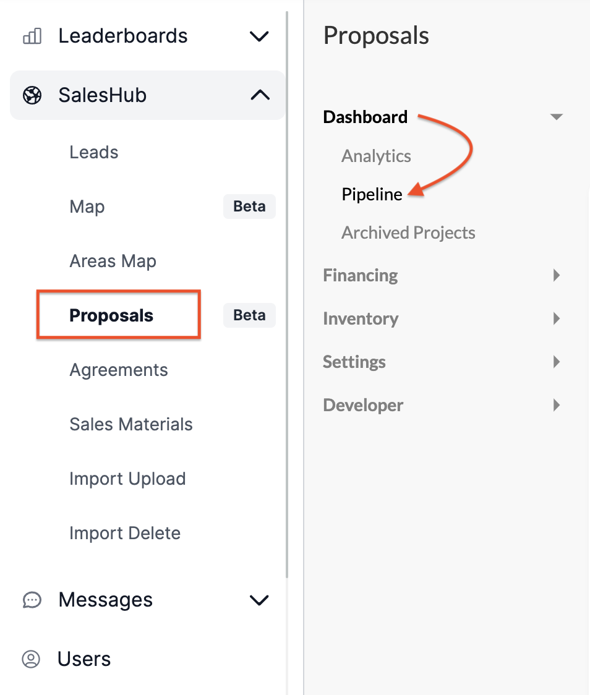Viewport: 590px width, 695px height.
Task: Expand the Leaderboards chevron
Action: 259,36
